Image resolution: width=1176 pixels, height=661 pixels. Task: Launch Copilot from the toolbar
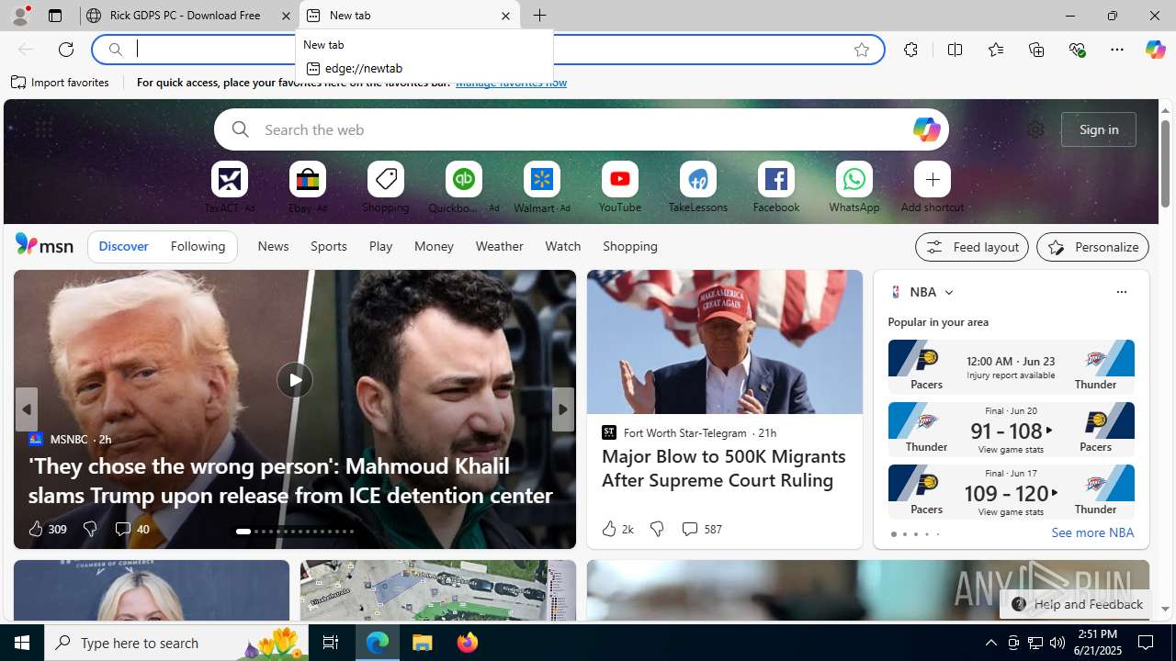click(1155, 50)
